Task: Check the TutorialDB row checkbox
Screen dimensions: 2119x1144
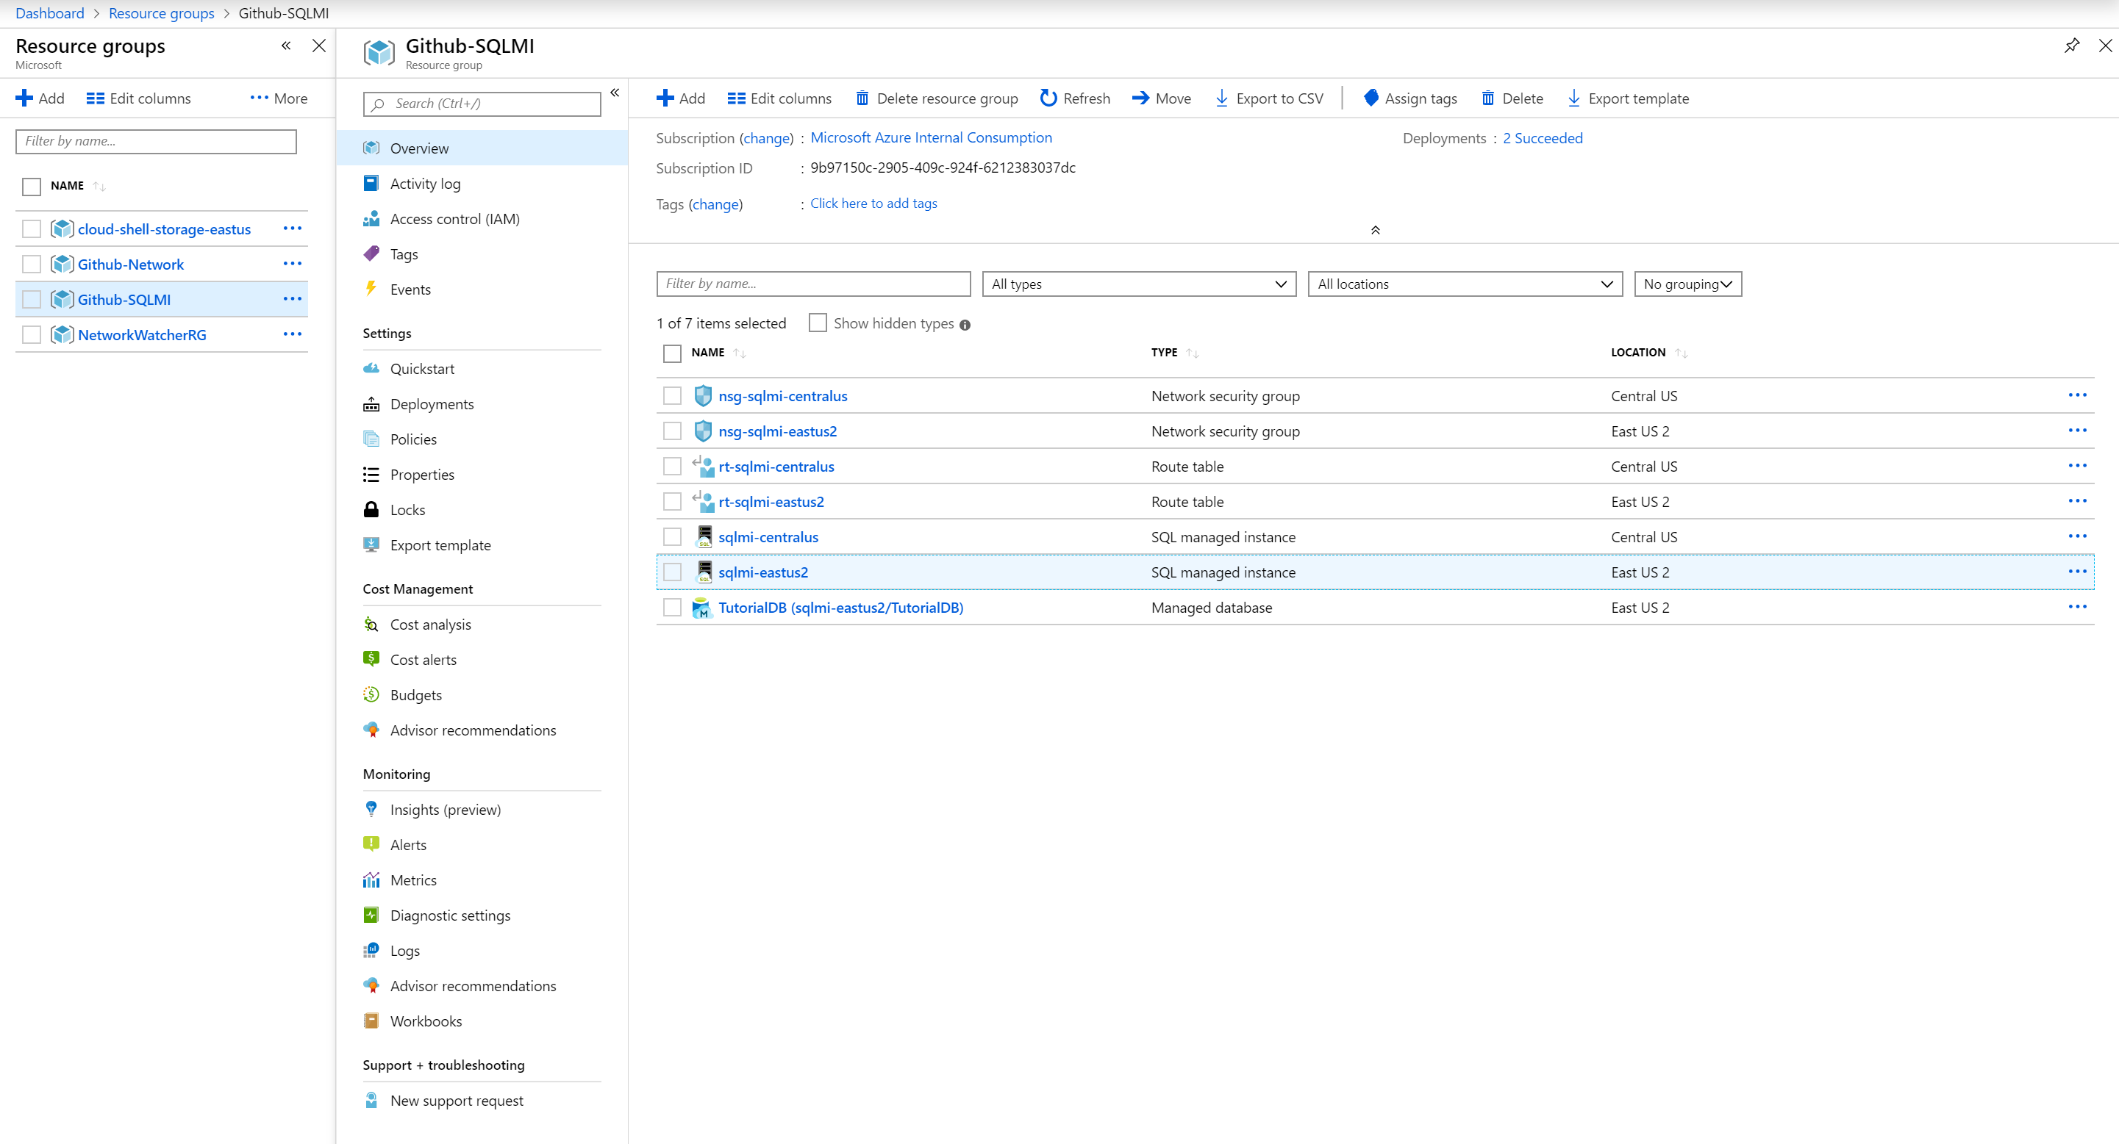Action: click(x=672, y=608)
